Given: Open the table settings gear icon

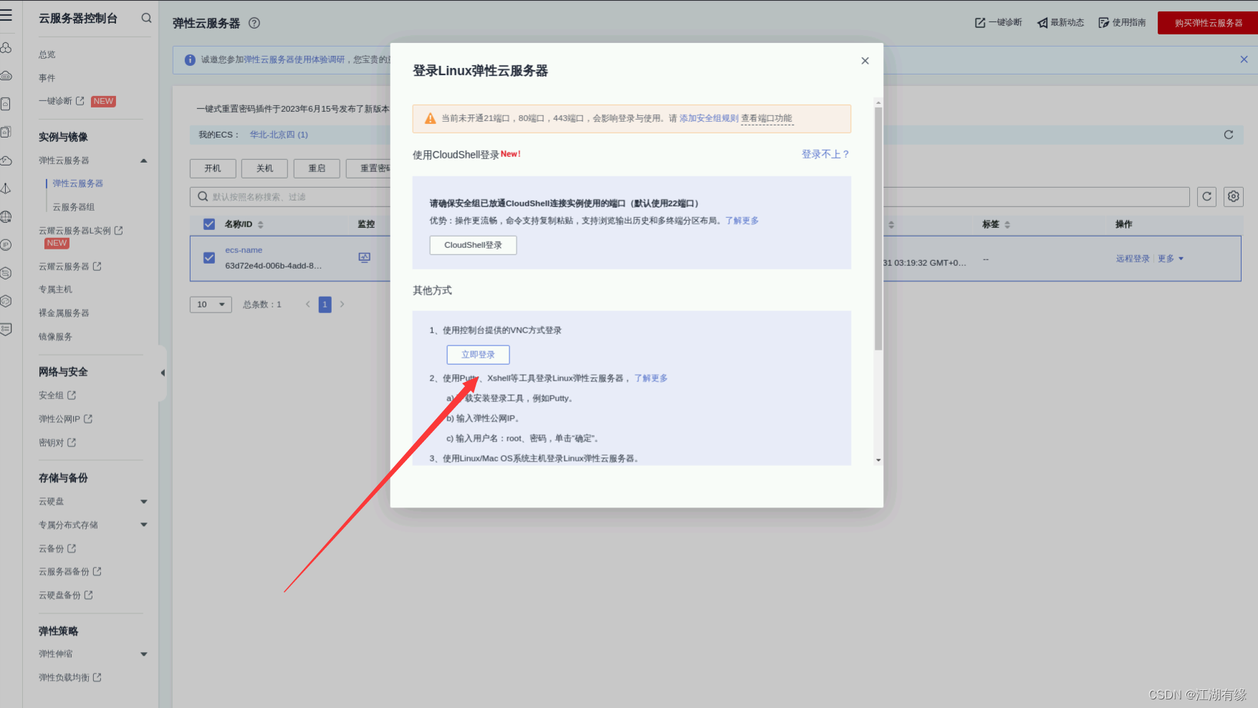Looking at the screenshot, I should [x=1234, y=196].
